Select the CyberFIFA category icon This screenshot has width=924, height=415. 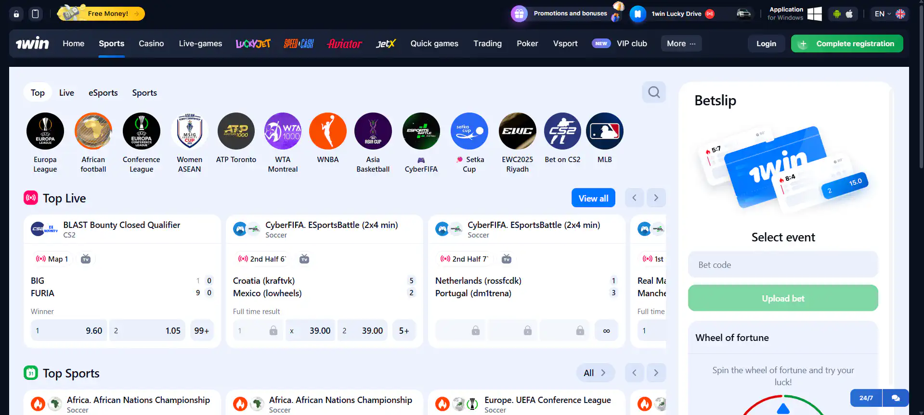421,131
